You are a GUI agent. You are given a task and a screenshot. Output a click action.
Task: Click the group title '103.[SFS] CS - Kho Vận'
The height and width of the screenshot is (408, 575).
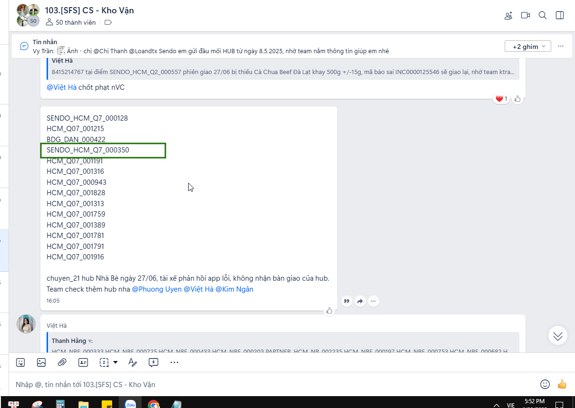(89, 10)
